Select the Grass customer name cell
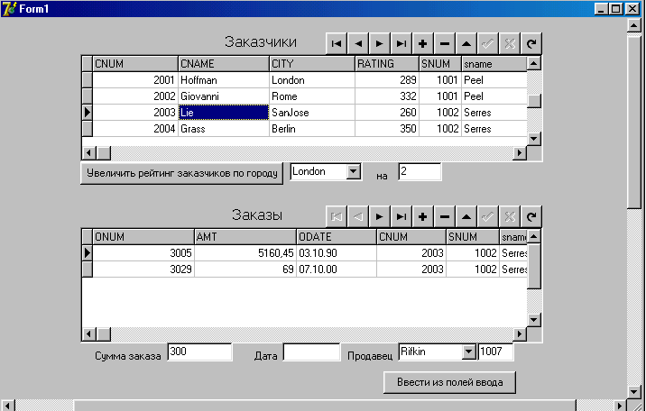 (x=224, y=129)
